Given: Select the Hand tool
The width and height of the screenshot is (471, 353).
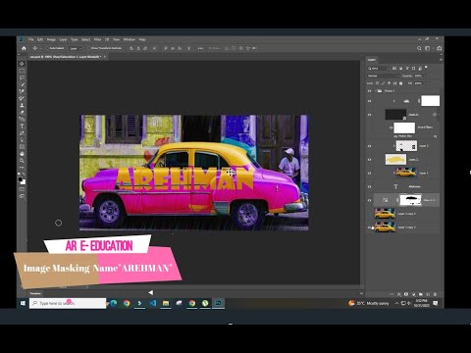Looking at the screenshot, I should click(x=22, y=154).
